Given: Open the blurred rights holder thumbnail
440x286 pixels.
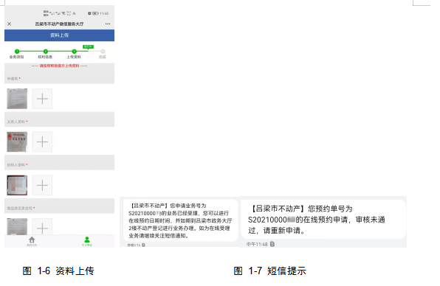Looking at the screenshot, I should [x=17, y=185].
